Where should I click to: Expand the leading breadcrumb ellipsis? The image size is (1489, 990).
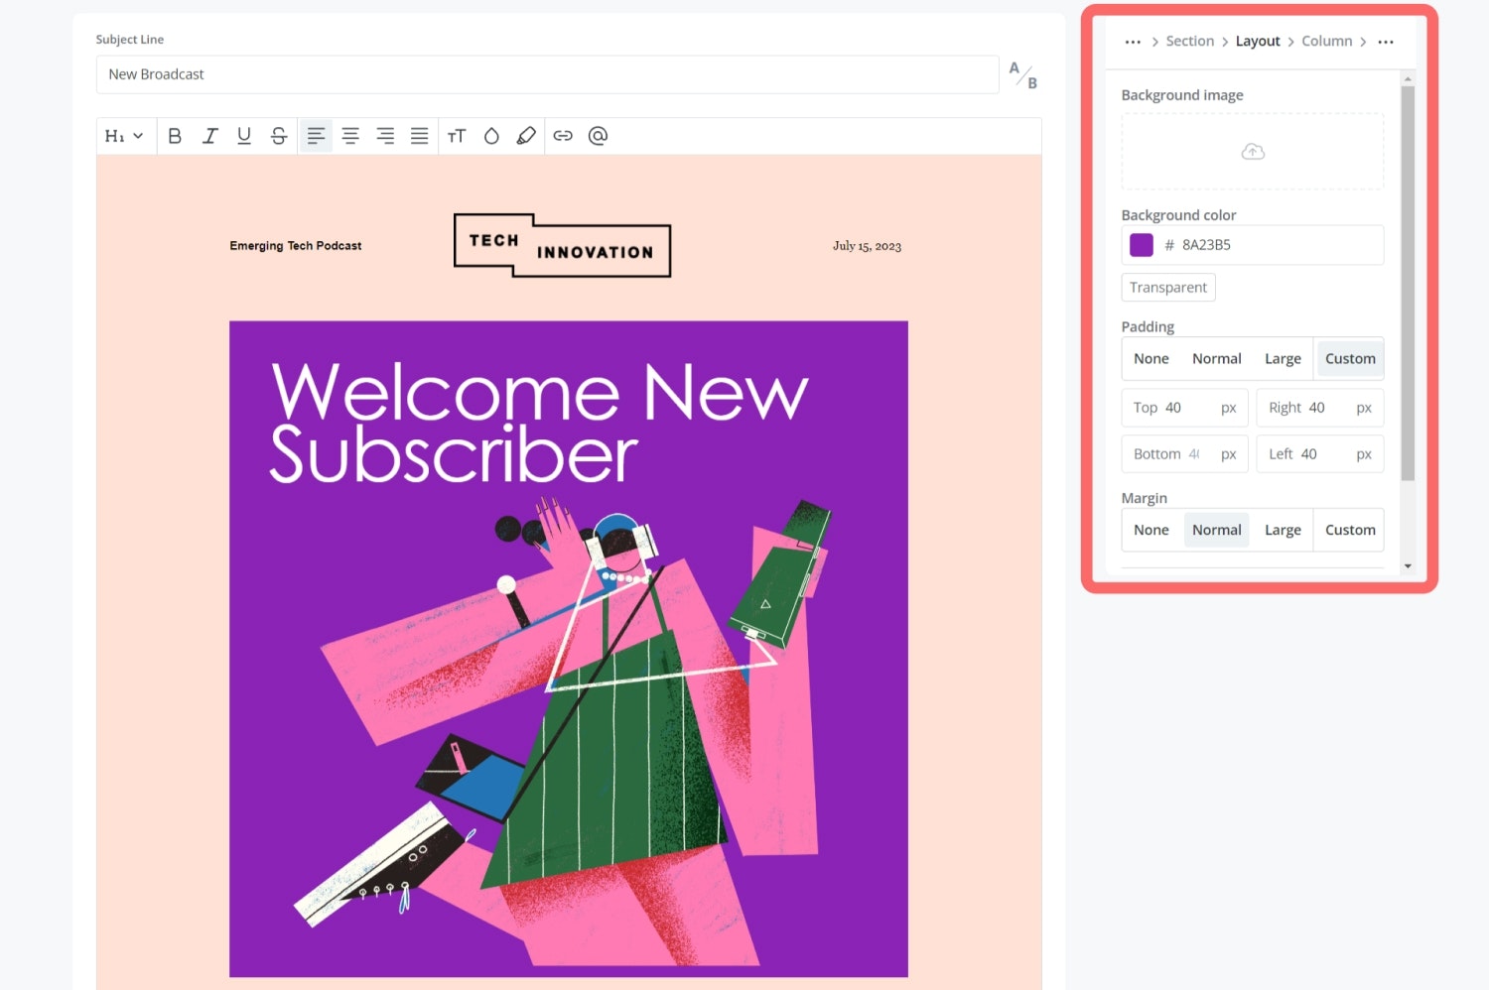[1133, 42]
